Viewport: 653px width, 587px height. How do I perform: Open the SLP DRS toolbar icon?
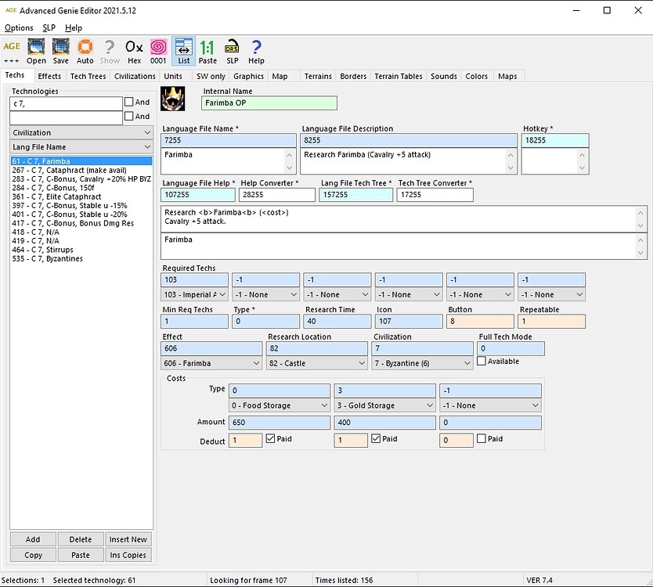[x=232, y=52]
